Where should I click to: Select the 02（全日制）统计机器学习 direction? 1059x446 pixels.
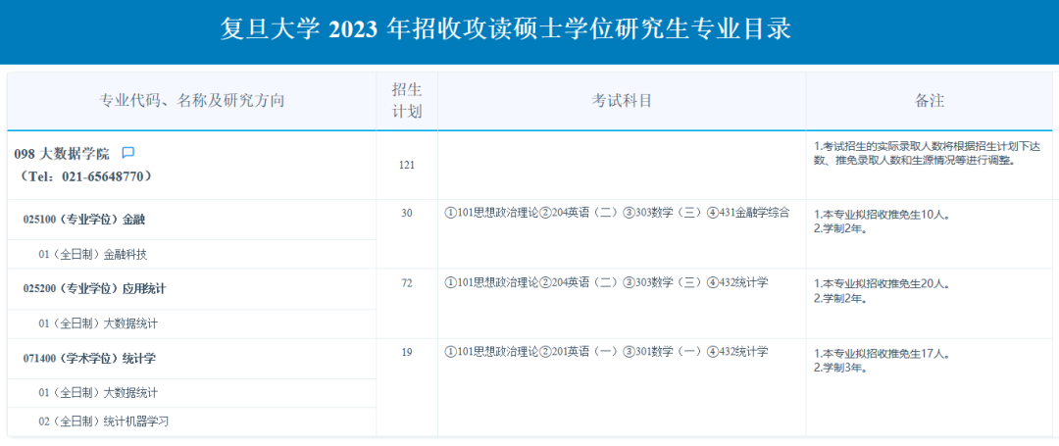104,421
